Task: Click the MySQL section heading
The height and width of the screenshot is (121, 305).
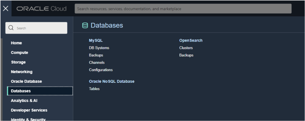Action: [x=96, y=41]
